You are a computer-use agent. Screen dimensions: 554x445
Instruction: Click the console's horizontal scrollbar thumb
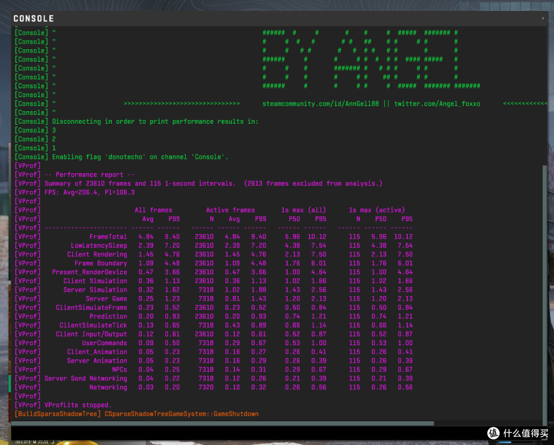click(223, 423)
